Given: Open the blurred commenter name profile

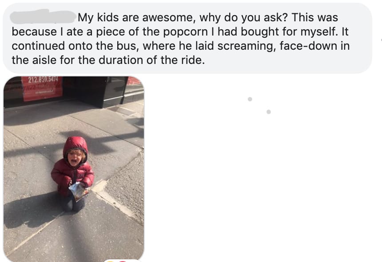Looking at the screenshot, I should click(43, 16).
